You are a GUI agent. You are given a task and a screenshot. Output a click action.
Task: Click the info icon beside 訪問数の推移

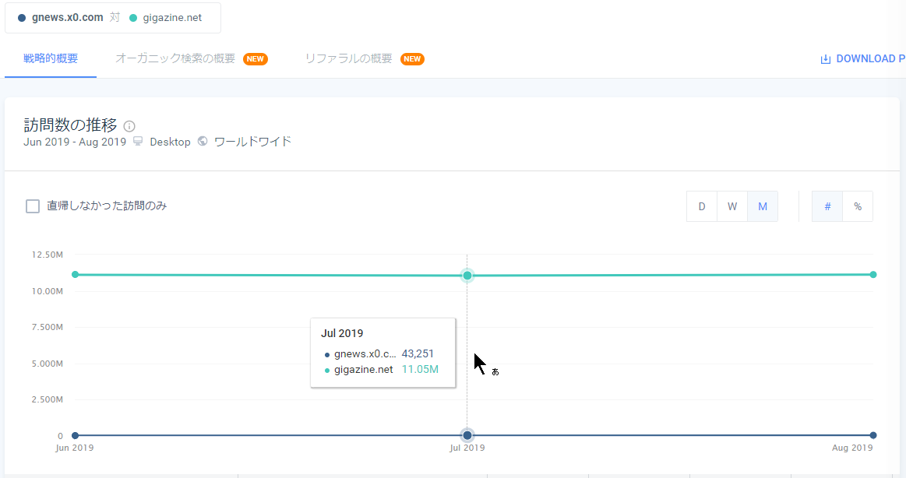click(x=129, y=126)
